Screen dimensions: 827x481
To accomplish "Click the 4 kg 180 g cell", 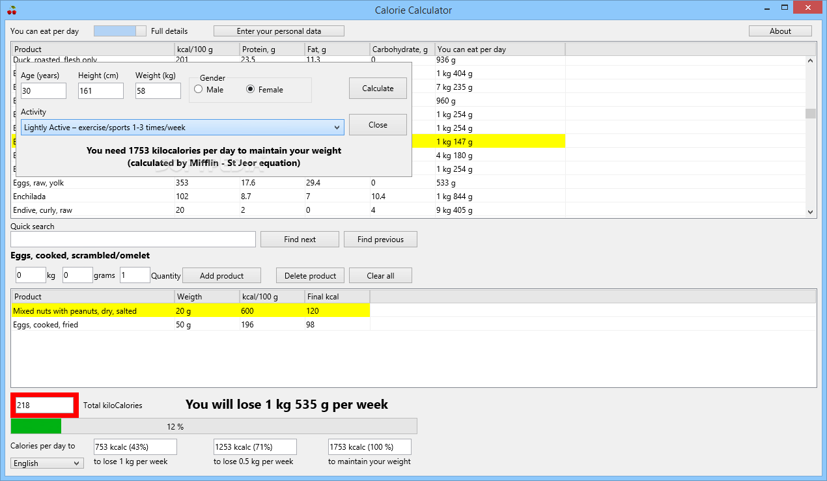I will [500, 156].
